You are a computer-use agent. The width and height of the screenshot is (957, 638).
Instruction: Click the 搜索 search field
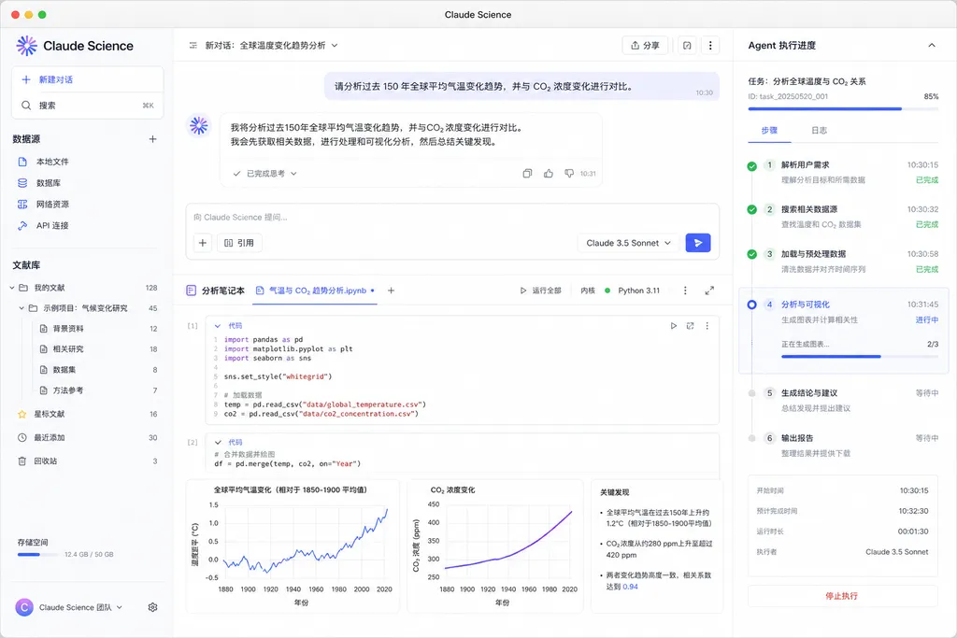pyautogui.click(x=88, y=106)
